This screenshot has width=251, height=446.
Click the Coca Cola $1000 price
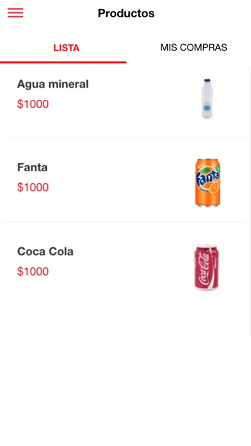(x=33, y=271)
